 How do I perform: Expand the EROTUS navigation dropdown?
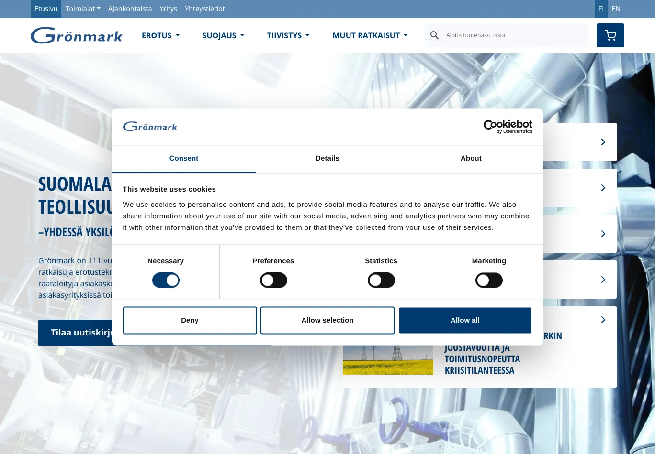[160, 35]
